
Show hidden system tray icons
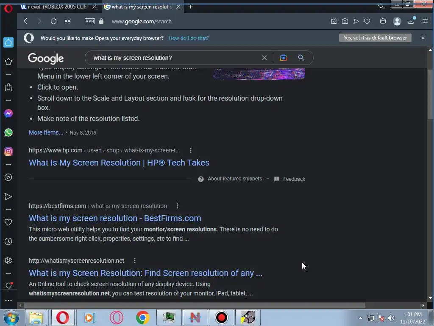[360, 318]
